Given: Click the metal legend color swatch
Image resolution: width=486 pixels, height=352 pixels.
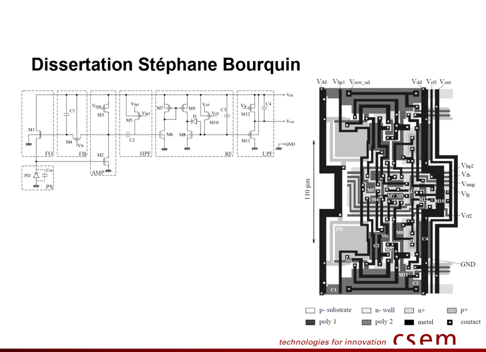Looking at the screenshot, I should 411,322.
